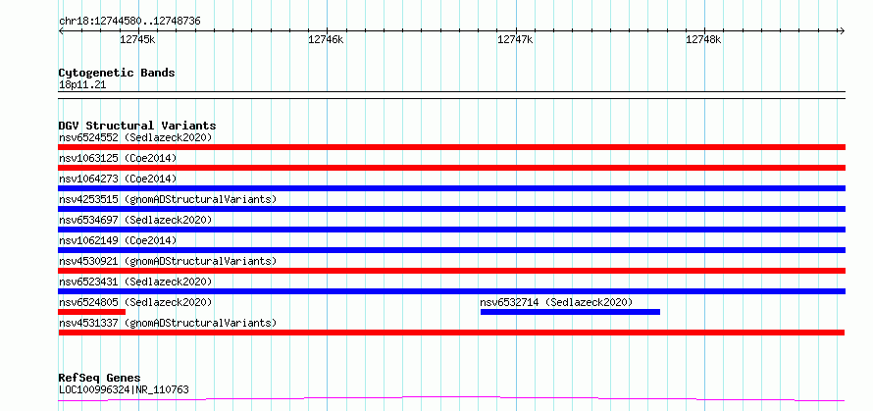Click the right arrowhead of the ruler
The width and height of the screenshot is (873, 411).
click(x=842, y=30)
